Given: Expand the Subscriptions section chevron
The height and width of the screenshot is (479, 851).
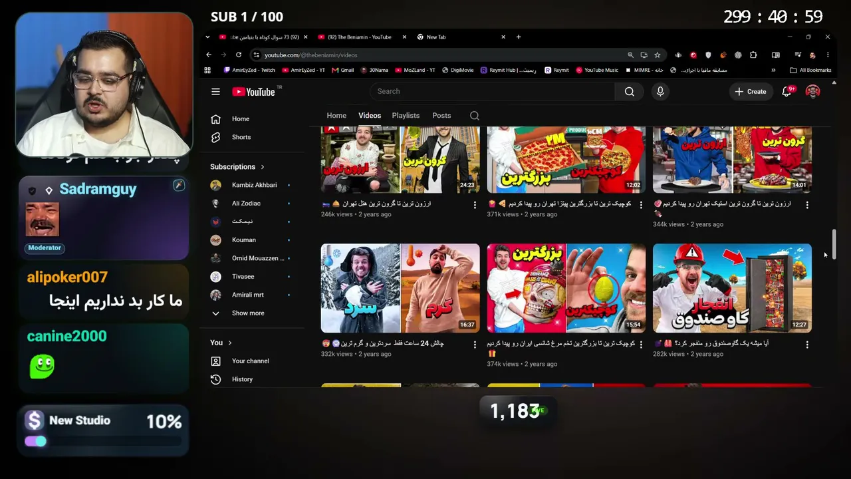Looking at the screenshot, I should (263, 167).
